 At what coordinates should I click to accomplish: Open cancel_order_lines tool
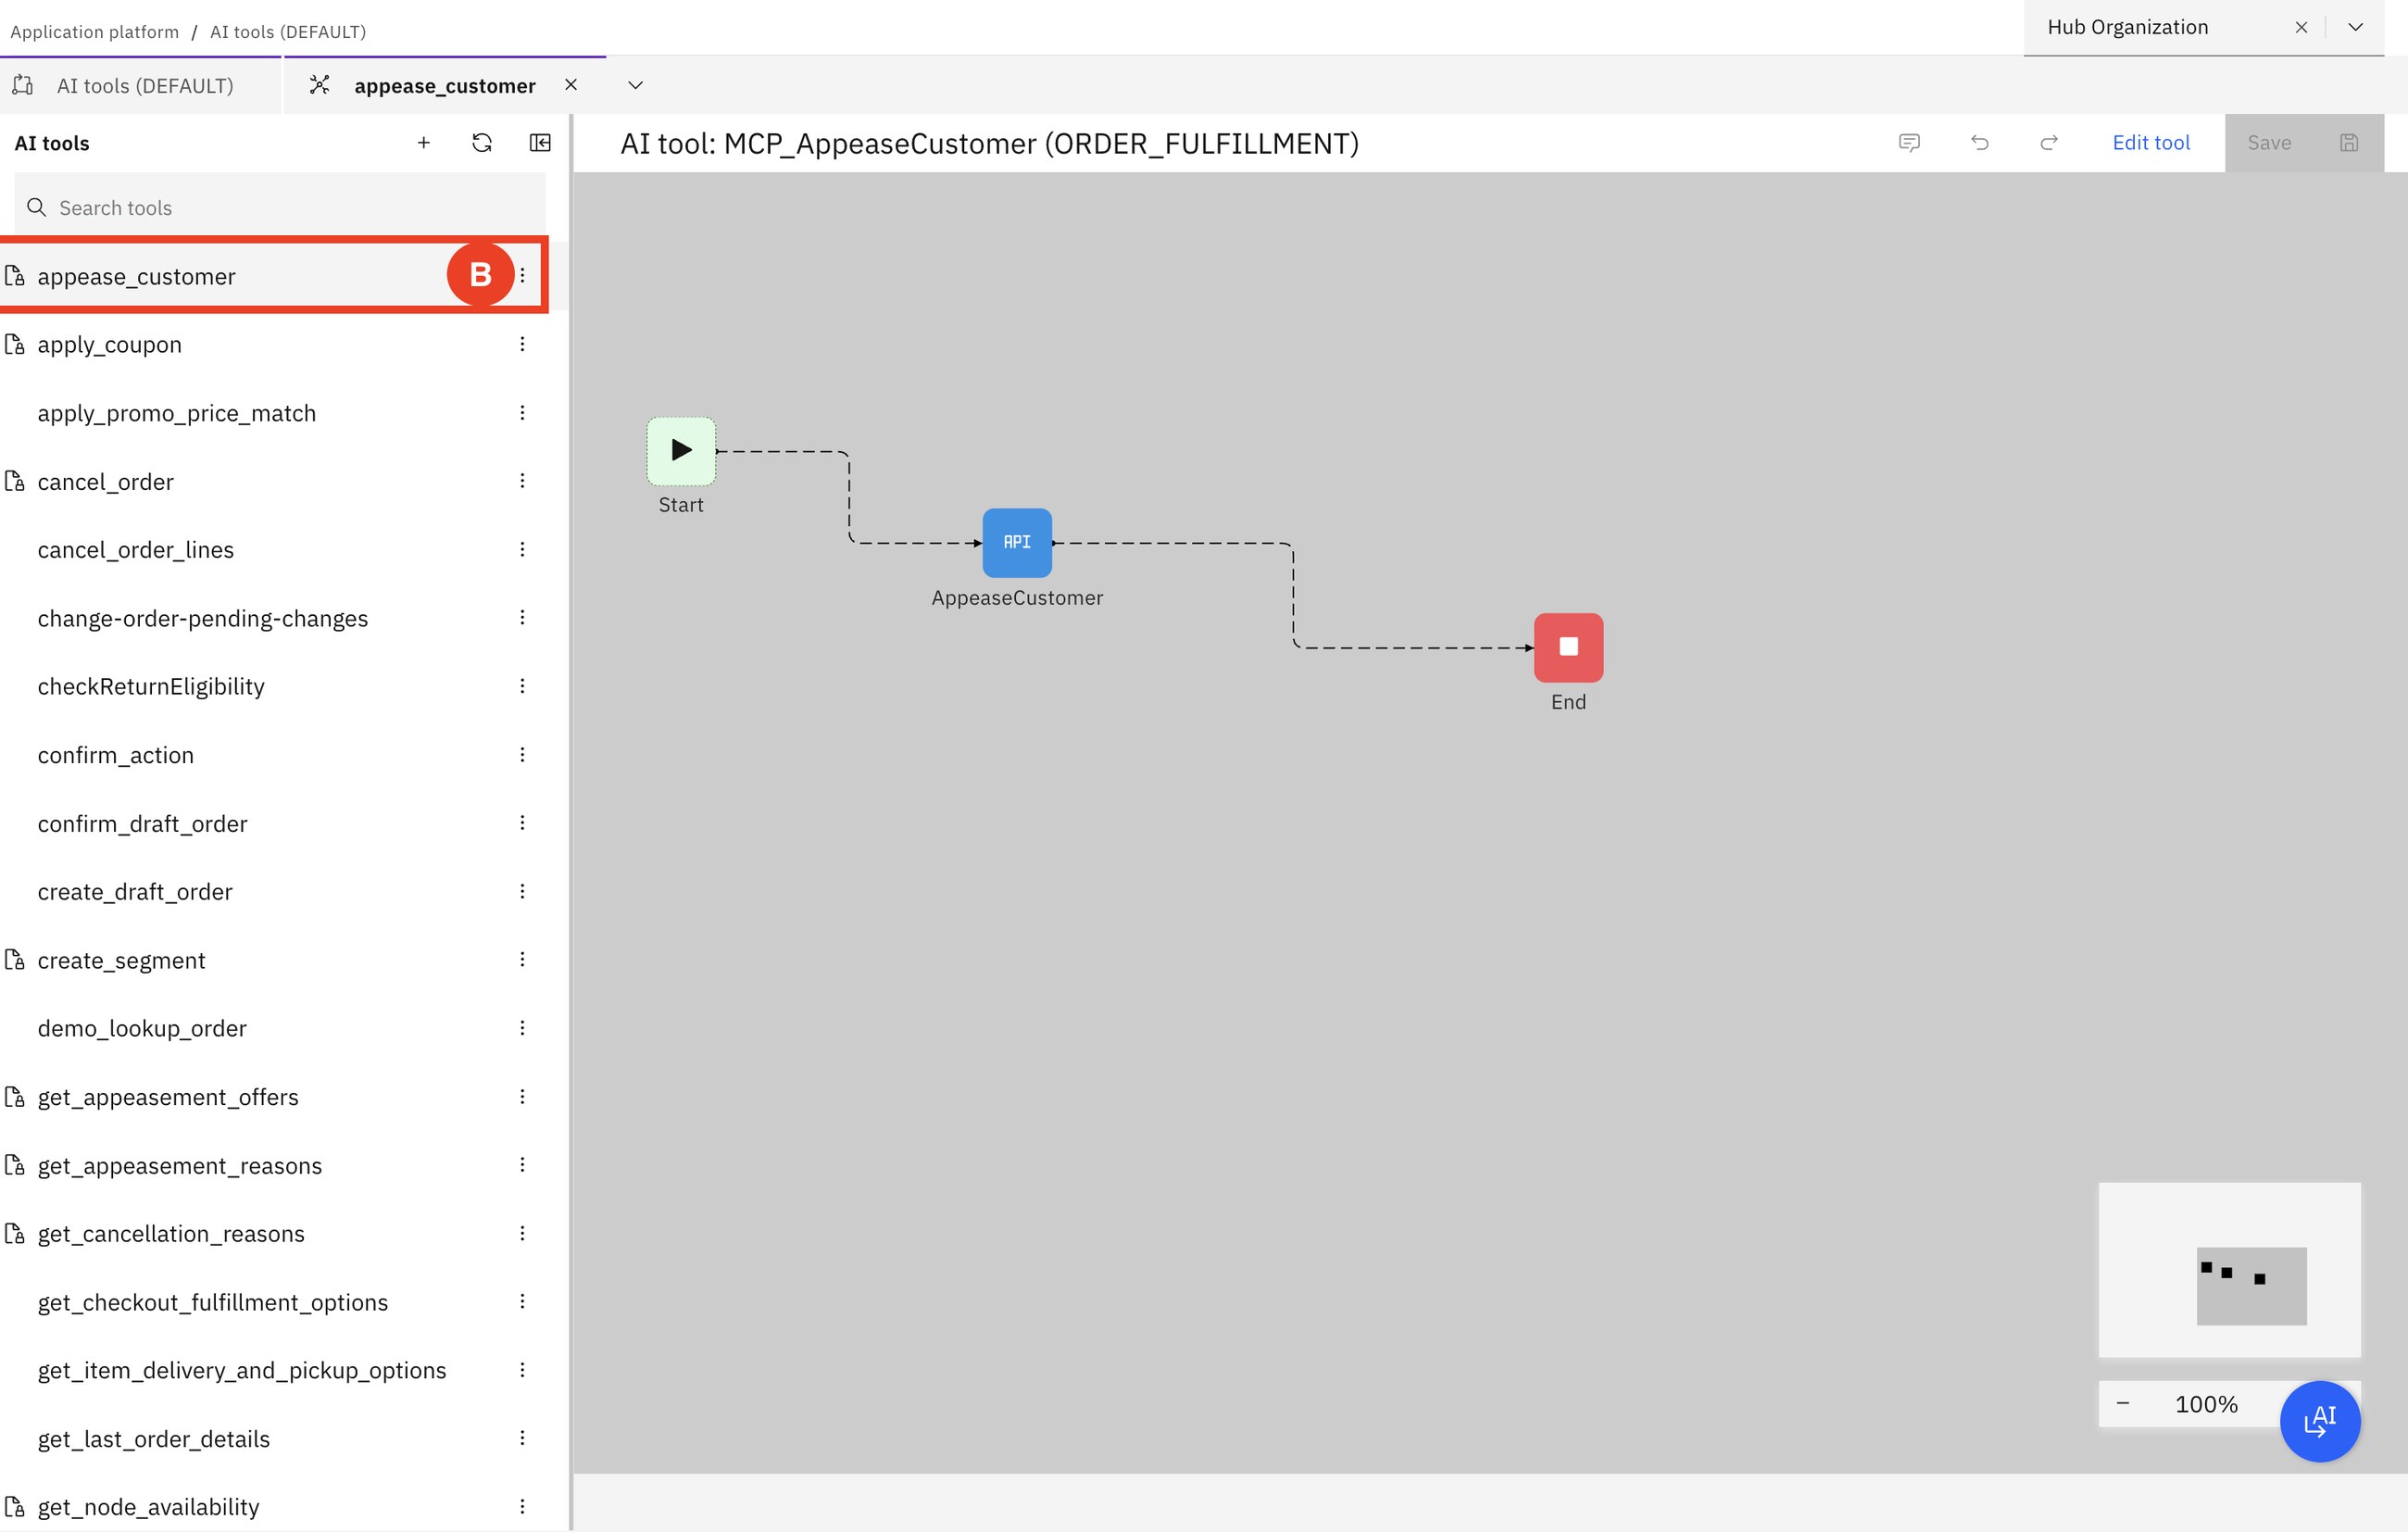136,550
